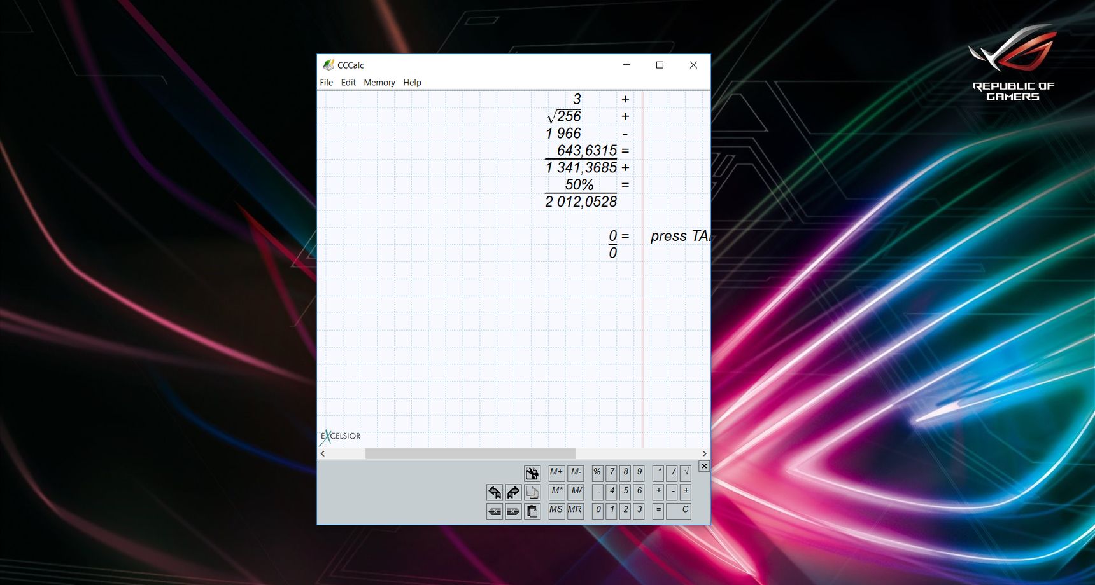
Task: Open the File menu
Action: [326, 83]
